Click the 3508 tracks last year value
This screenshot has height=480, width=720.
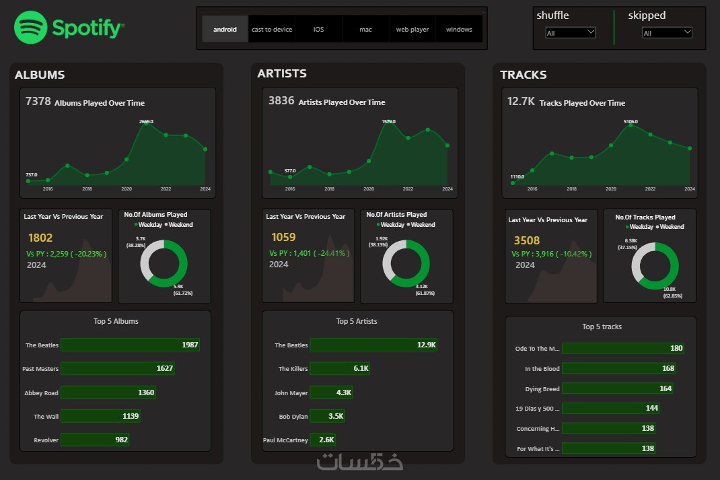click(527, 240)
